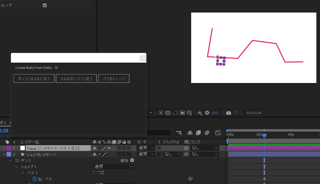
Task: Open the show channel RGB menu
Action: pyautogui.click(x=200, y=113)
